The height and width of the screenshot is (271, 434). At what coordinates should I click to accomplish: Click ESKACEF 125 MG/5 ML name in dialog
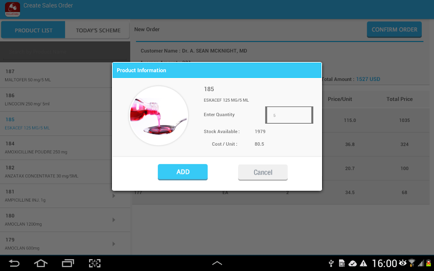tap(226, 100)
